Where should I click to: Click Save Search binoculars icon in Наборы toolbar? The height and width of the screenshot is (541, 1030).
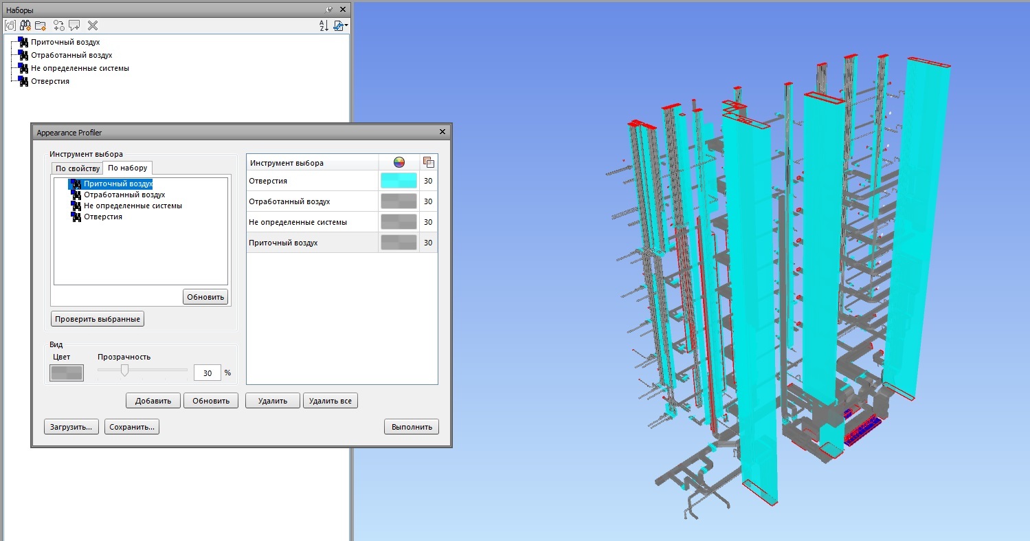[x=25, y=25]
